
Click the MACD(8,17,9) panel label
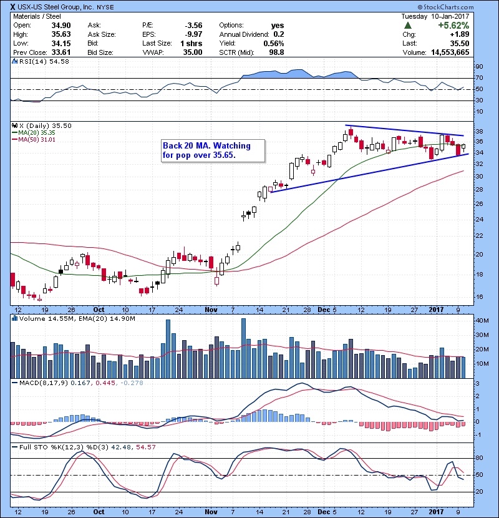44,383
